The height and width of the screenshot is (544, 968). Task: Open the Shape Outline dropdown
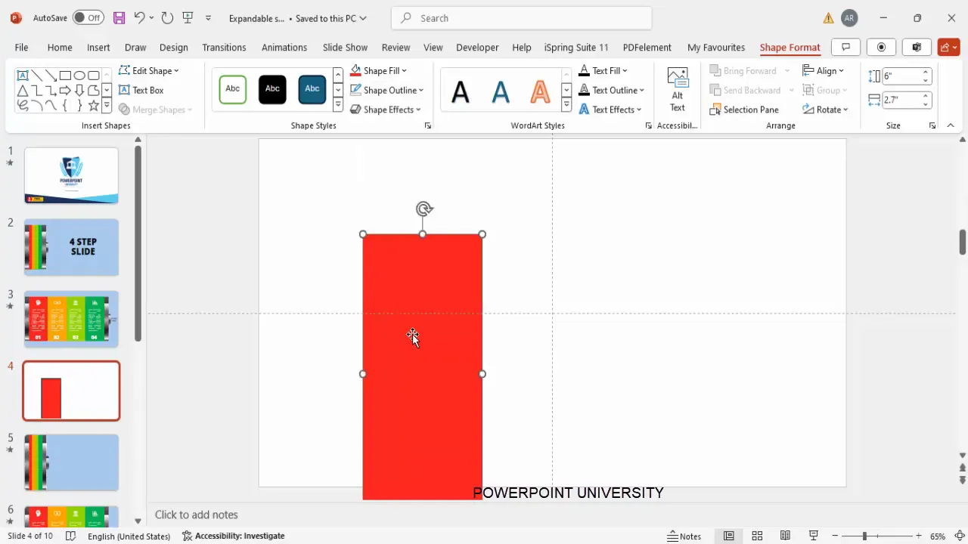[x=387, y=90]
